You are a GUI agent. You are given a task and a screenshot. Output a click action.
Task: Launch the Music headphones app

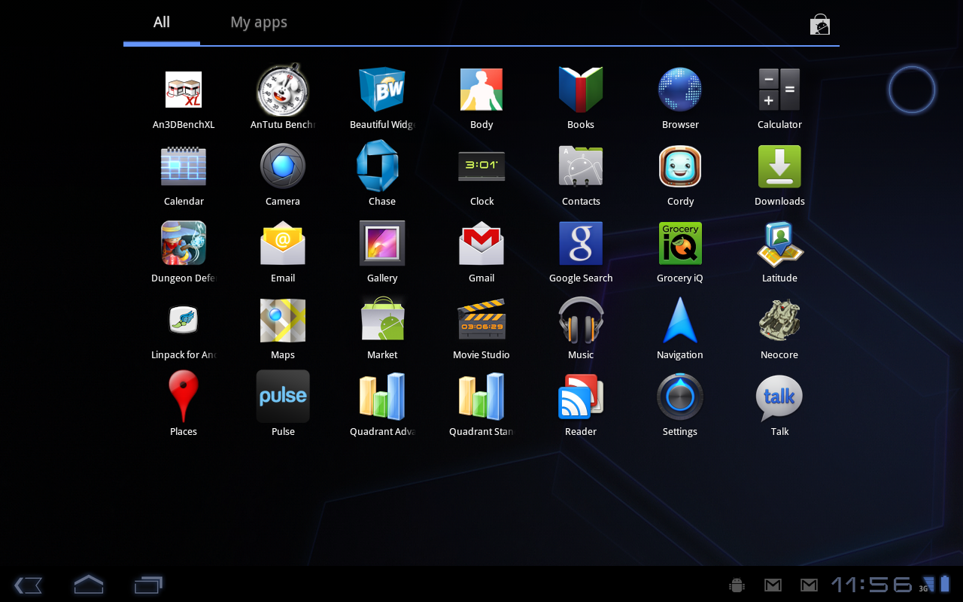(x=581, y=321)
